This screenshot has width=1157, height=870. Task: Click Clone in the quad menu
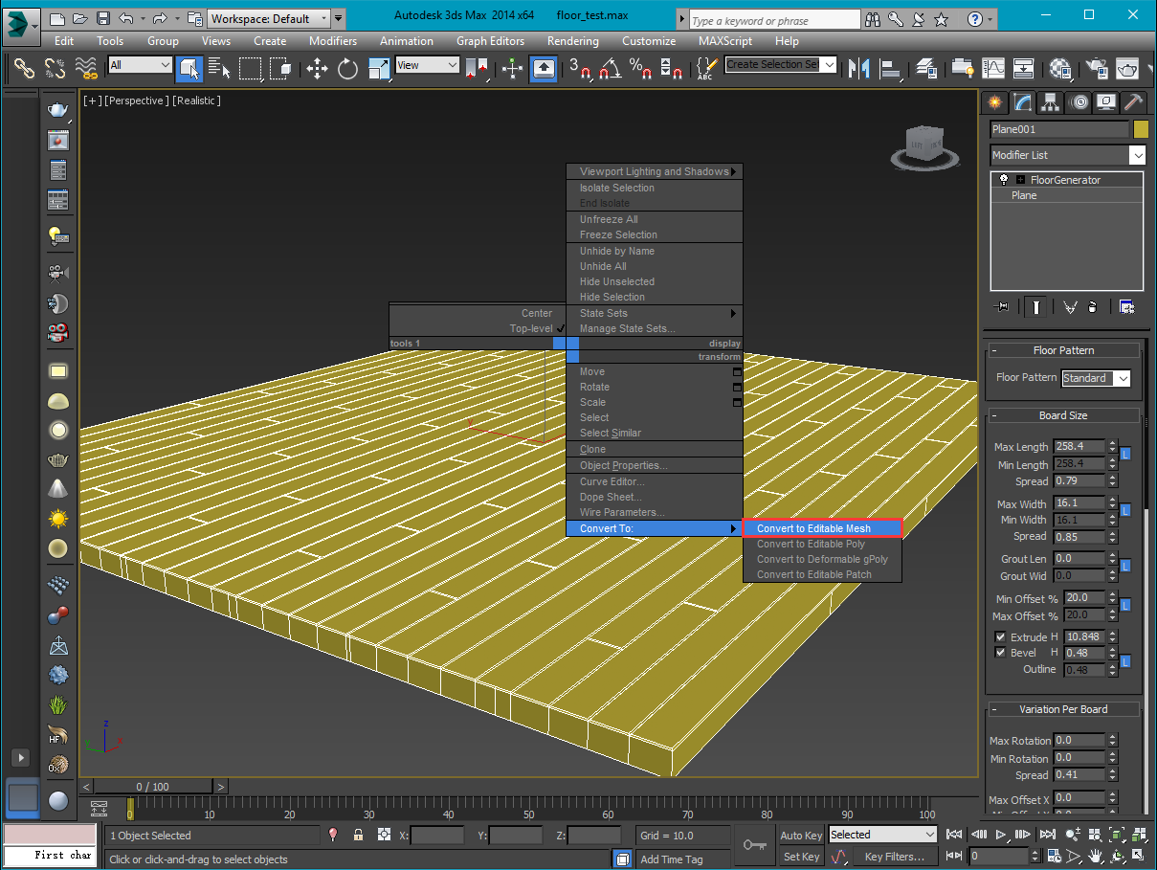[655, 449]
